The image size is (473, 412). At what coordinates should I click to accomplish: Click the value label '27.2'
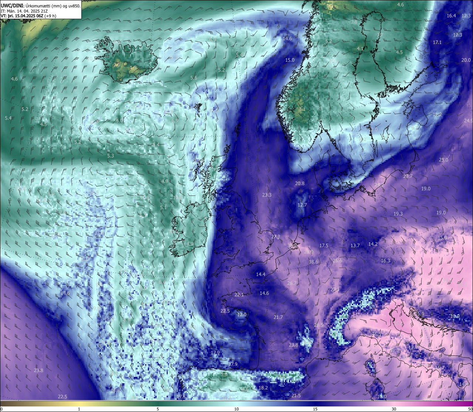pos(276,236)
